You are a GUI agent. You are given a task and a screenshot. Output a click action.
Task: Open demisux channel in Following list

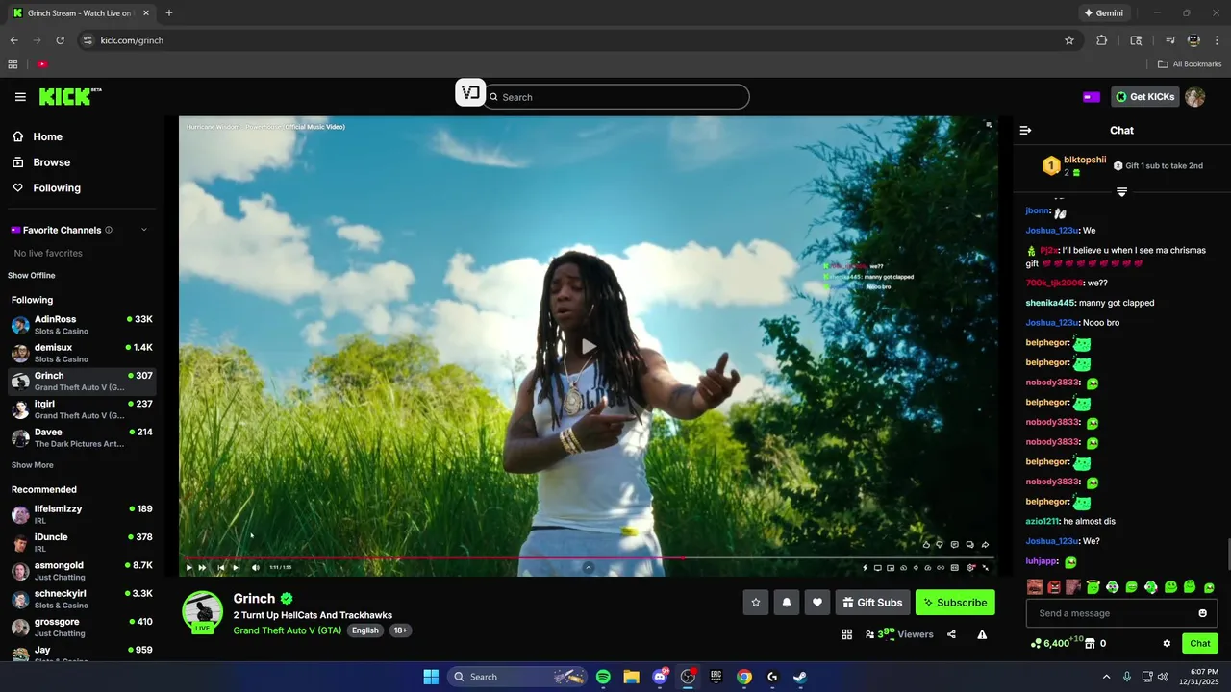coord(82,353)
